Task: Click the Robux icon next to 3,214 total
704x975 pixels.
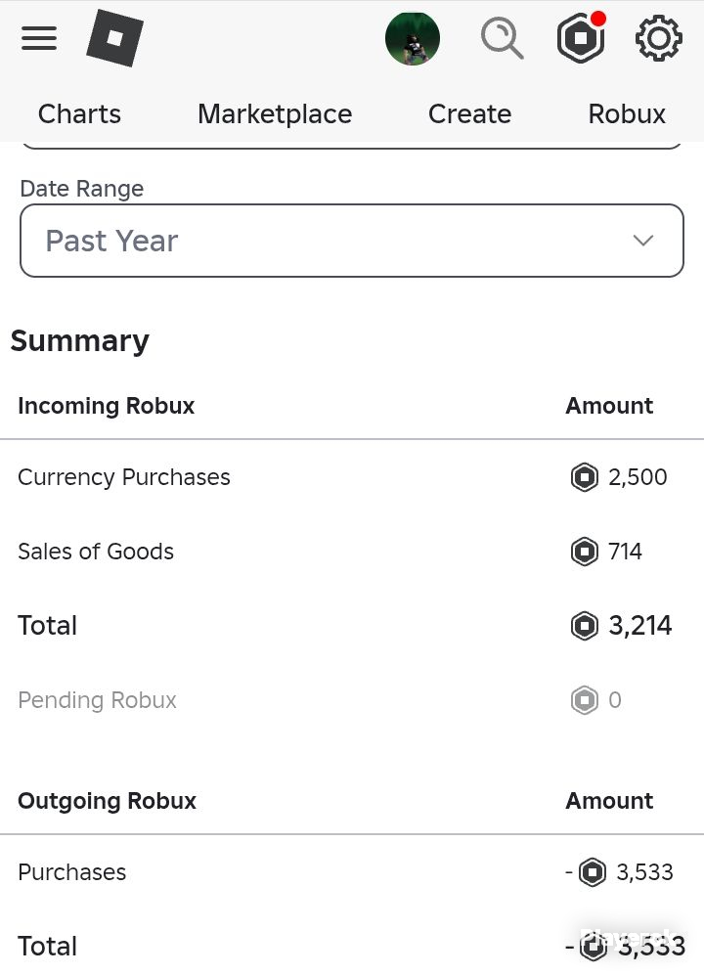Action: (x=585, y=626)
